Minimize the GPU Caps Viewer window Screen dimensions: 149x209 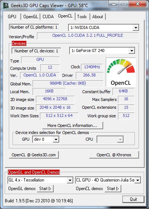(x=114, y=4)
